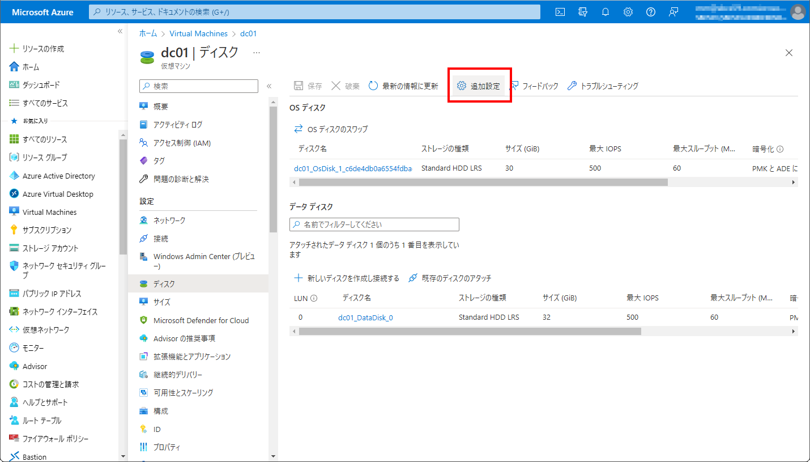Focus the resource menu 検索 box
The height and width of the screenshot is (462, 810).
199,86
